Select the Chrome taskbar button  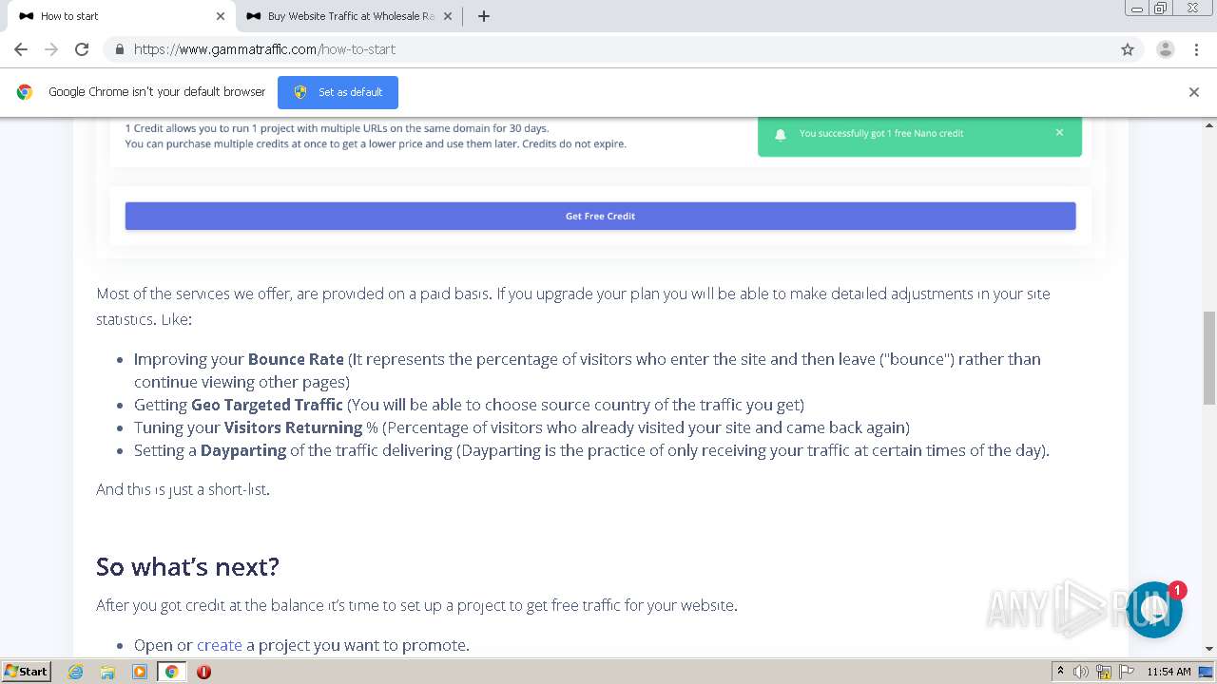pos(171,672)
